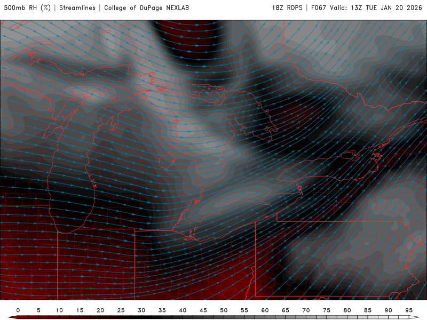Select the '40' colorbar value
Viewport: 427px width, 320px height.
click(183, 310)
